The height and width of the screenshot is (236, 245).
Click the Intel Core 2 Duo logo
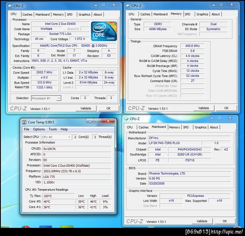(104, 31)
